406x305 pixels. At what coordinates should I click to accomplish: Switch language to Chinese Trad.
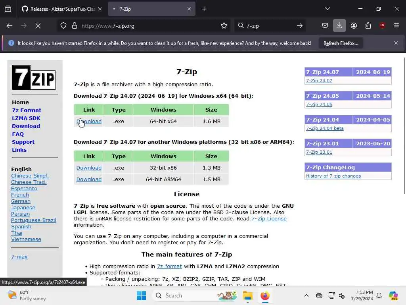(29, 182)
